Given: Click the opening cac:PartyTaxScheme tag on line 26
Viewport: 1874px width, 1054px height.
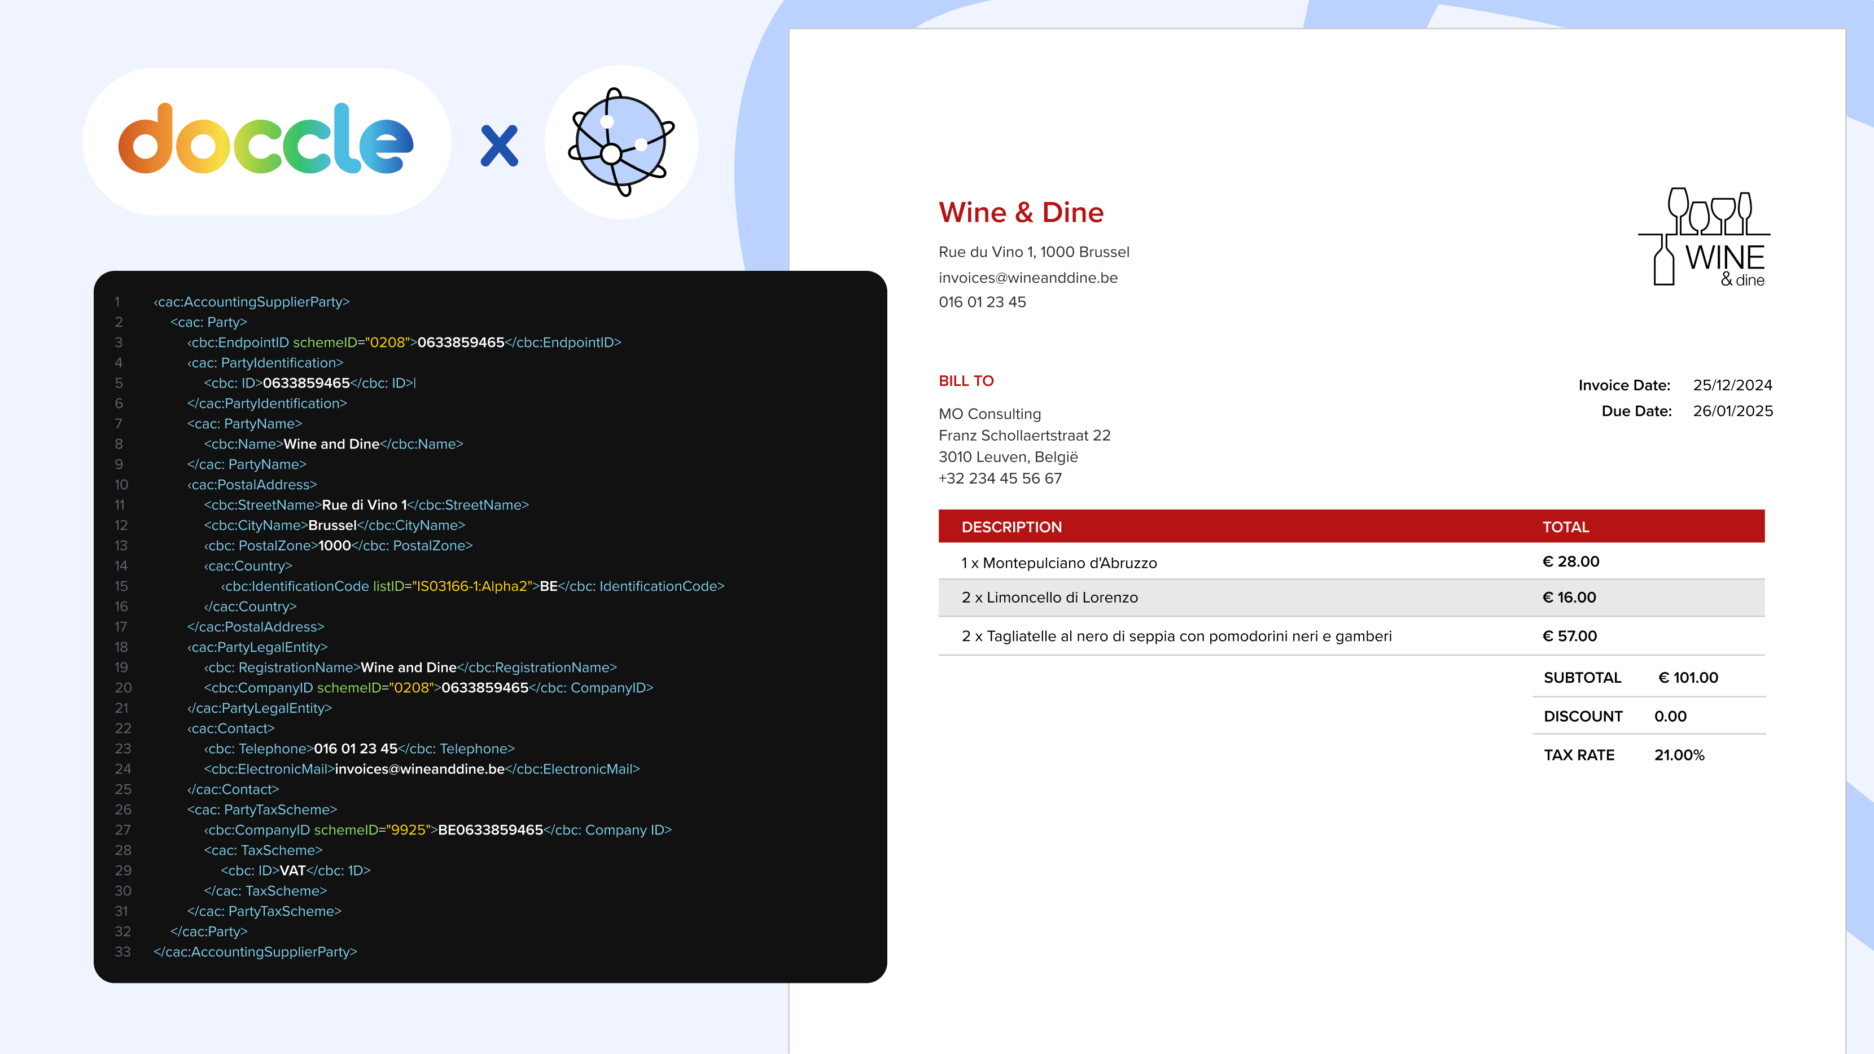Looking at the screenshot, I should pyautogui.click(x=262, y=810).
